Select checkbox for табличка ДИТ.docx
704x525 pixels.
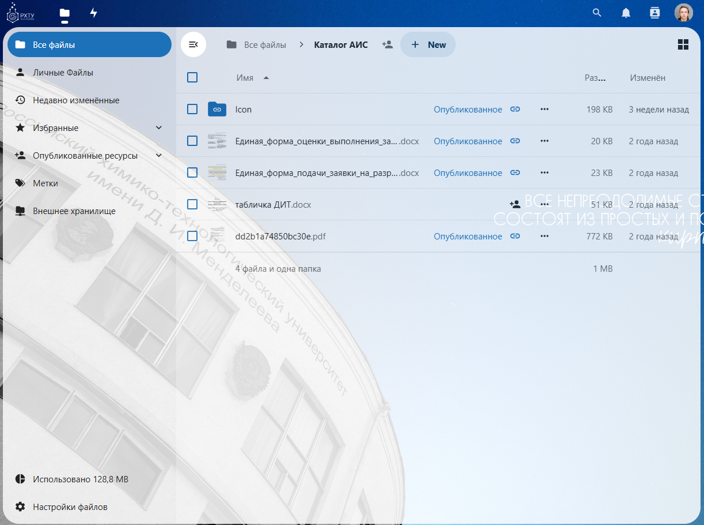(192, 204)
